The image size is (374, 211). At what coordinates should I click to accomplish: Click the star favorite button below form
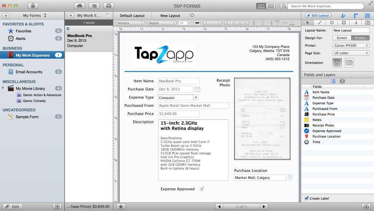coord(121,207)
